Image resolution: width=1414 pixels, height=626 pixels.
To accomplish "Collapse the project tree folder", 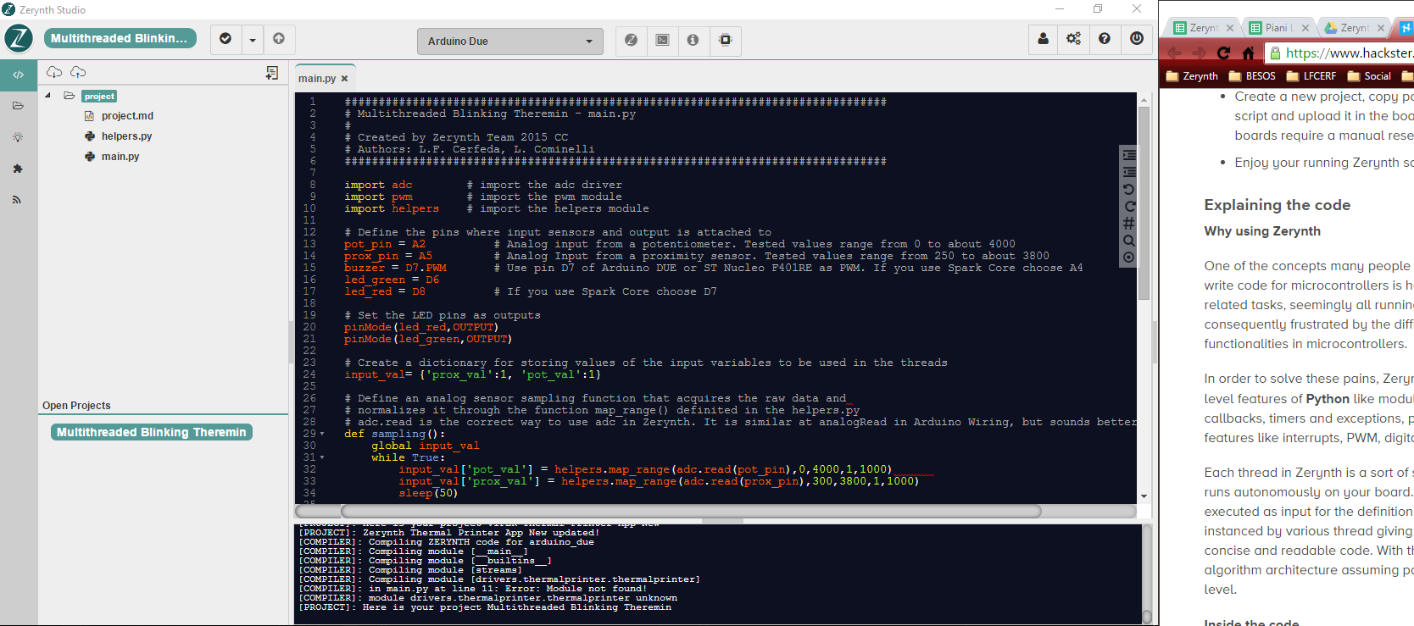I will 48,96.
